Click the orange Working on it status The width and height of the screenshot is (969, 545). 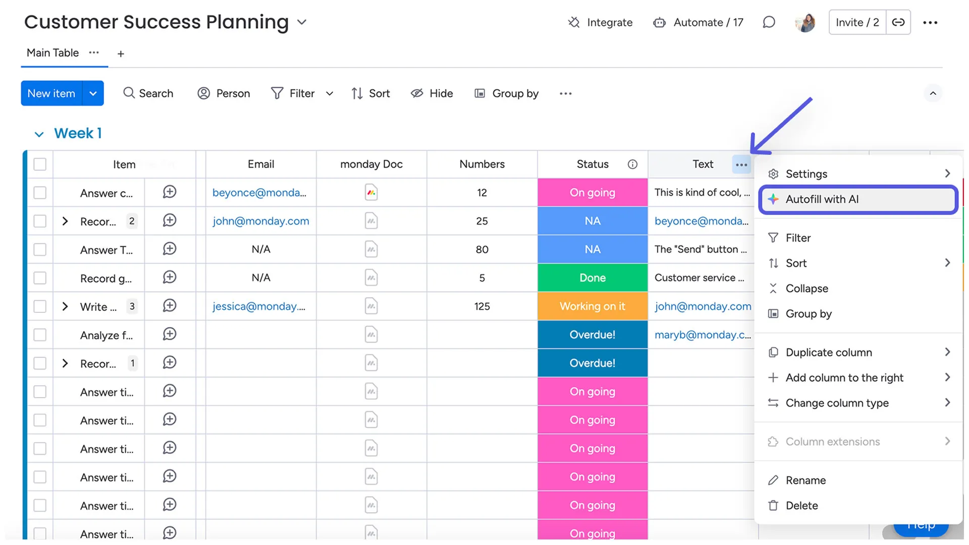tap(592, 306)
